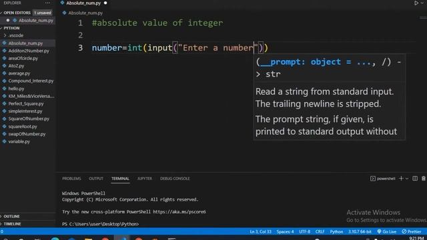427x240 pixels.
Task: Click comment on line 1
Action: tap(157, 23)
